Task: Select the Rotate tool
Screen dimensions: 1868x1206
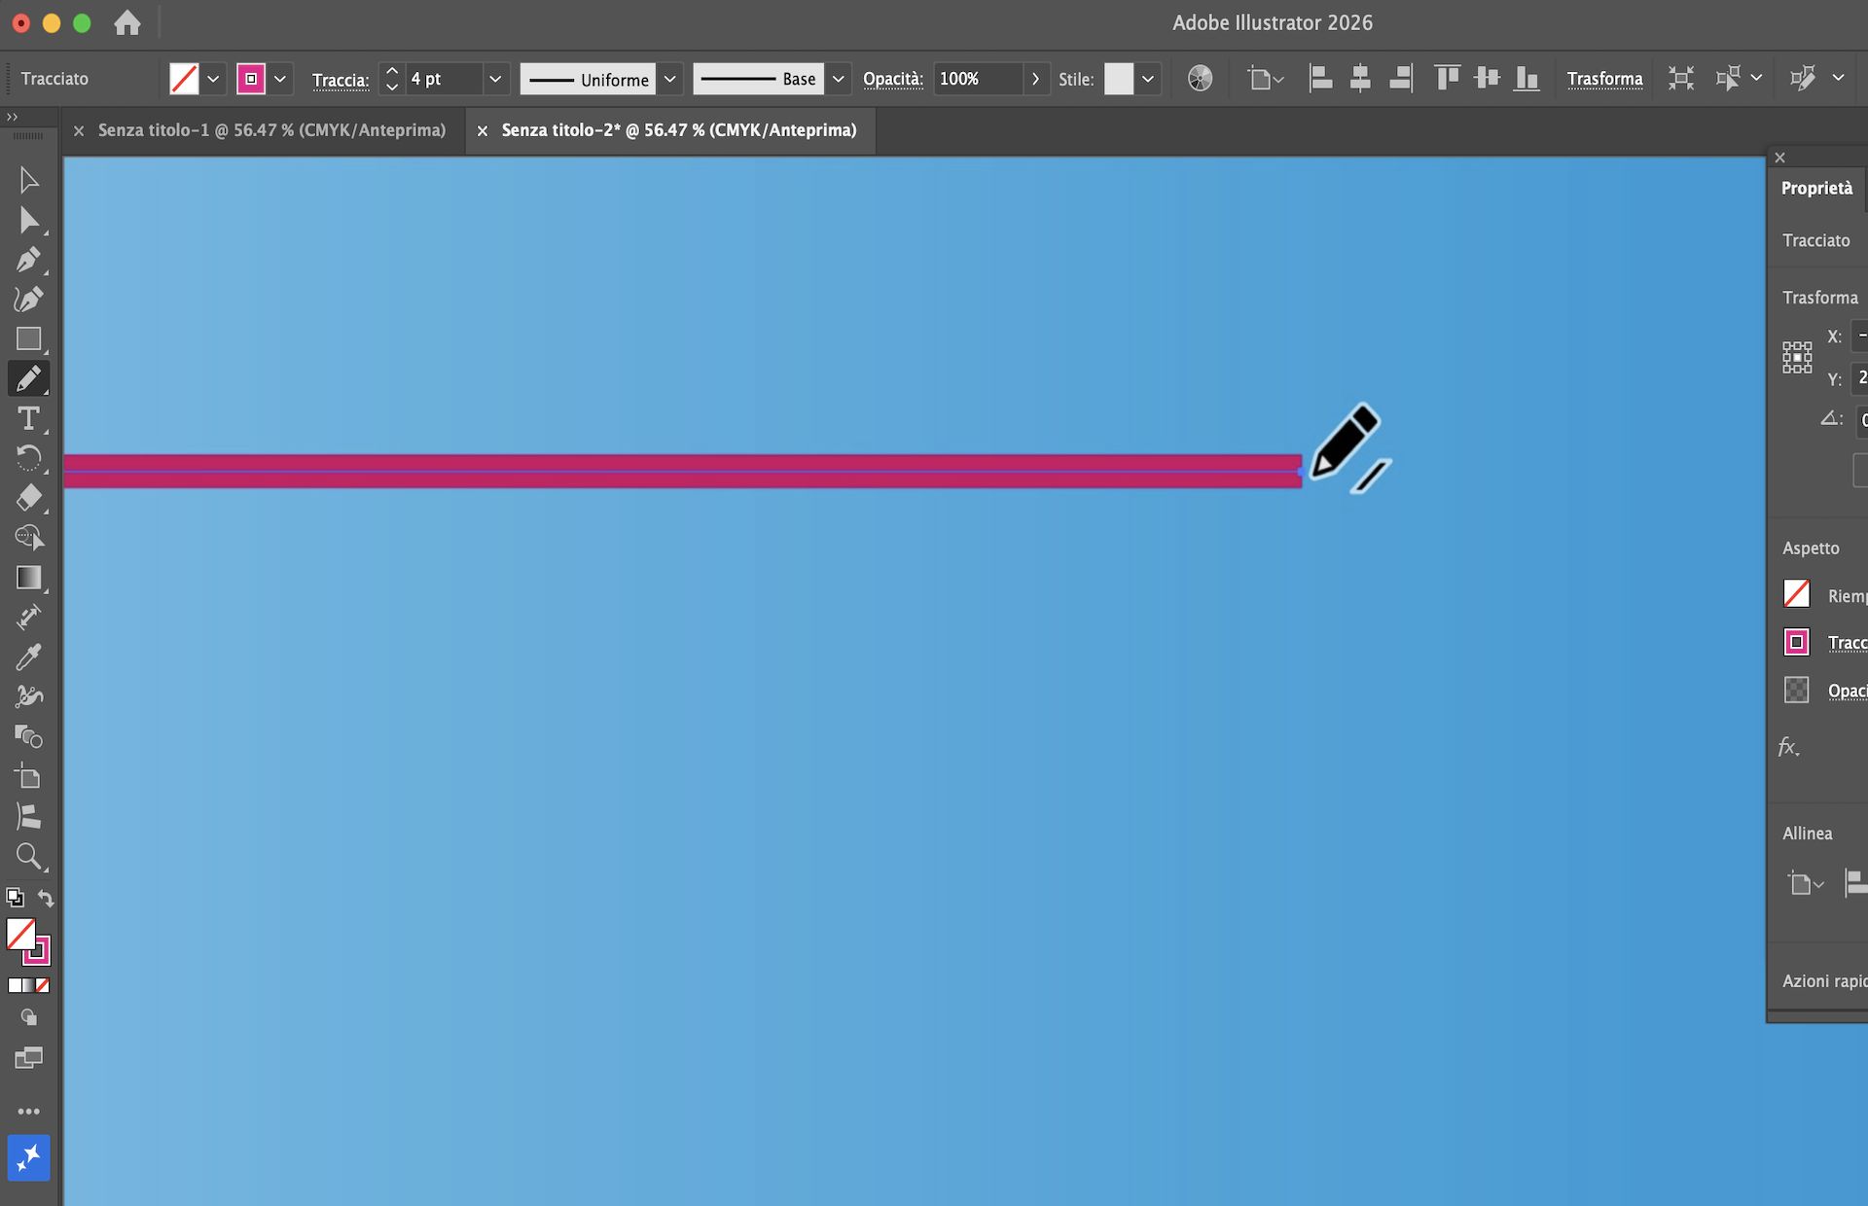Action: tap(28, 457)
